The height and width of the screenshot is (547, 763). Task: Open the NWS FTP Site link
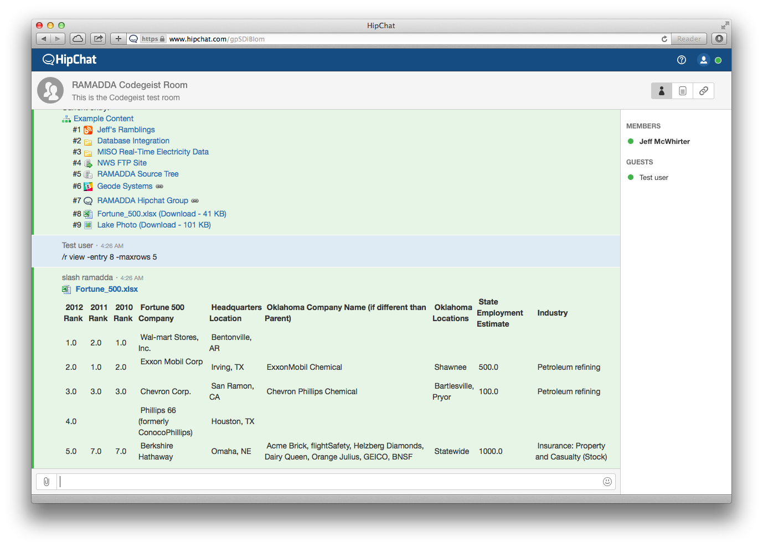click(122, 163)
